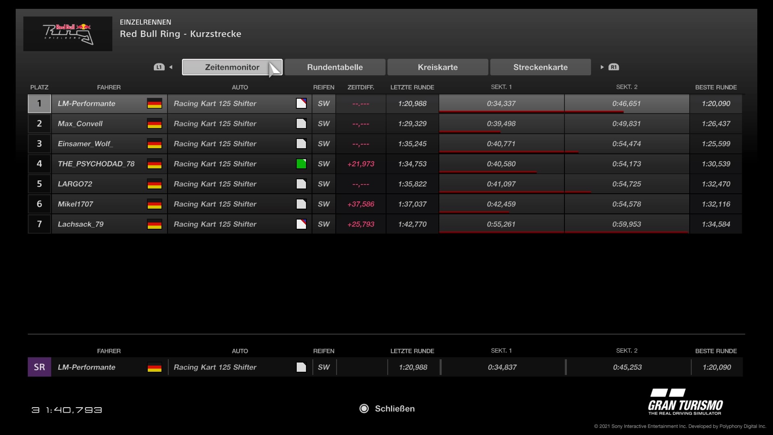Click position 1 box for LM-Performante
This screenshot has width=773, height=435.
pyautogui.click(x=39, y=104)
